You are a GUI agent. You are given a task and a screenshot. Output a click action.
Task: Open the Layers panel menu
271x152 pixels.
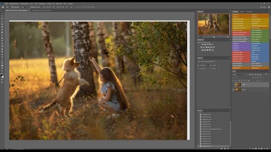(x=269, y=71)
